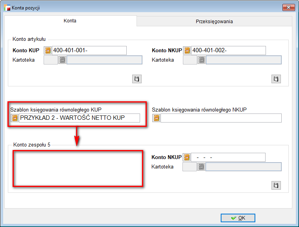Save article Konto KUP with disk icon
This screenshot has height=227, width=299.
coord(137,79)
